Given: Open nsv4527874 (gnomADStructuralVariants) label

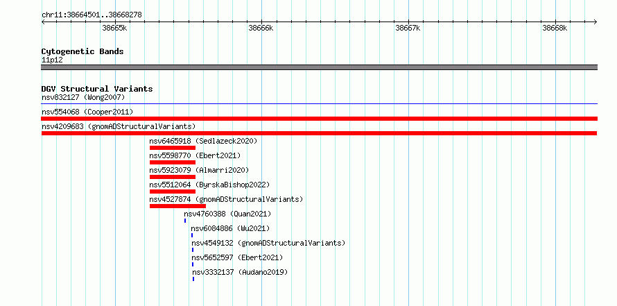Looking at the screenshot, I should [226, 199].
